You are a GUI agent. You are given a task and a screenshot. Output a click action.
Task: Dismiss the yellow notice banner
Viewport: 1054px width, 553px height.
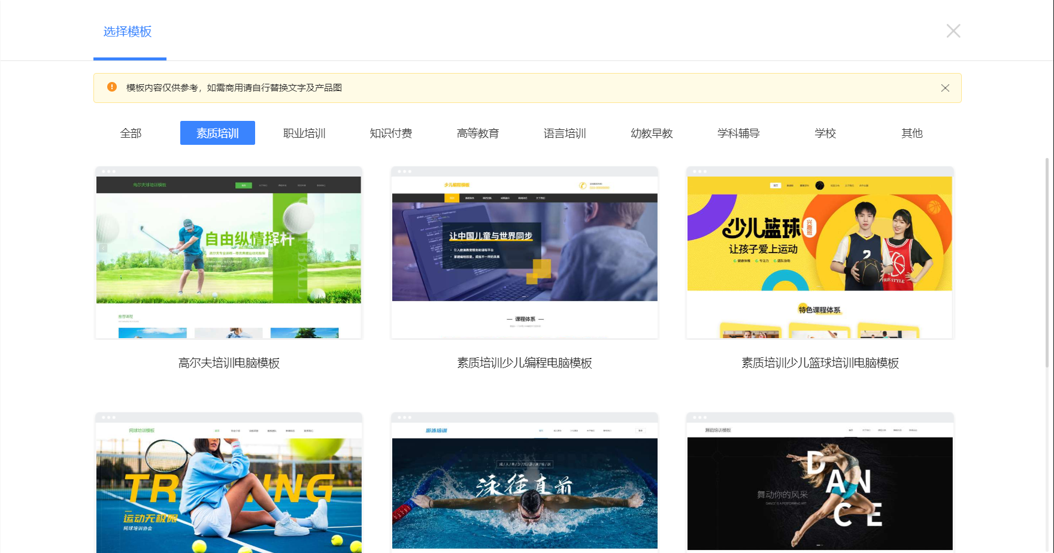click(x=945, y=88)
